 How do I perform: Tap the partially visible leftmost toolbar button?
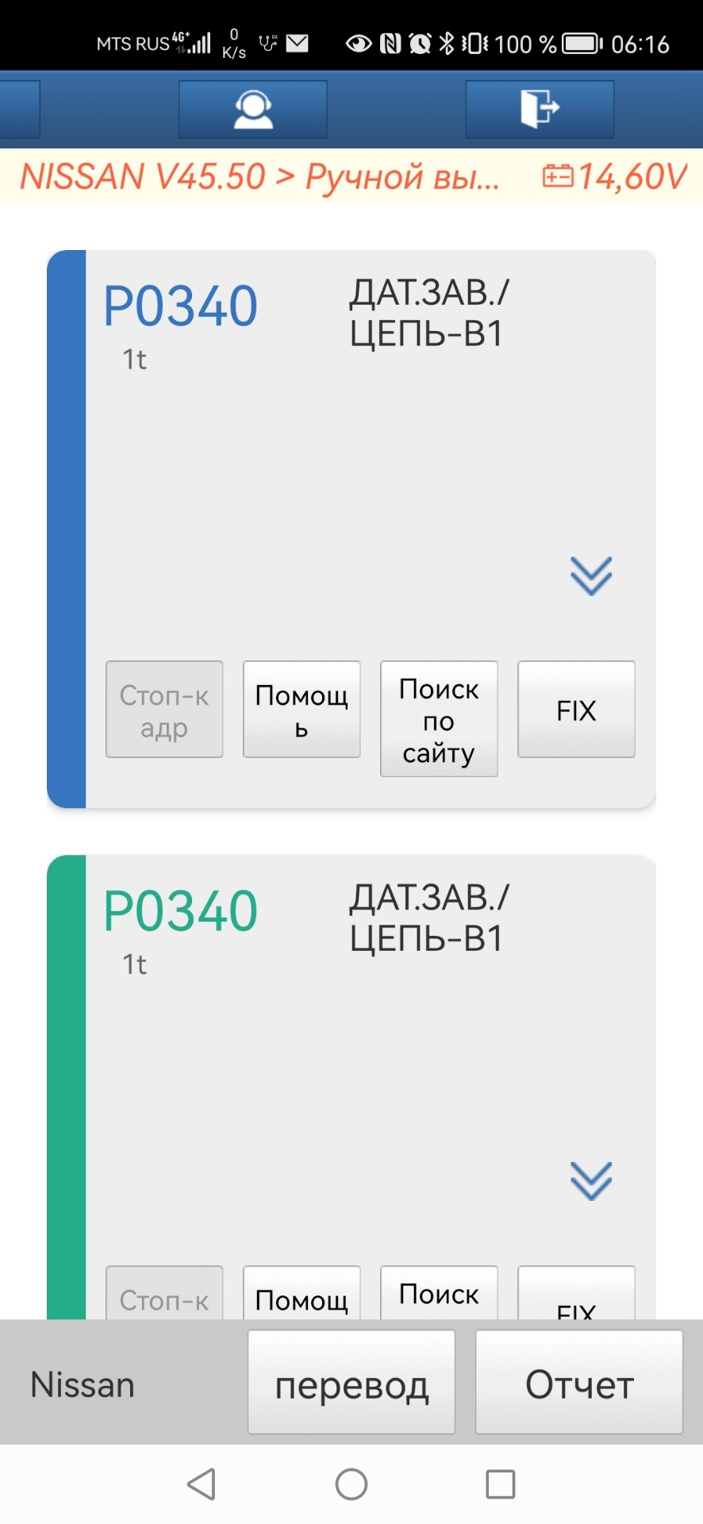[20, 110]
